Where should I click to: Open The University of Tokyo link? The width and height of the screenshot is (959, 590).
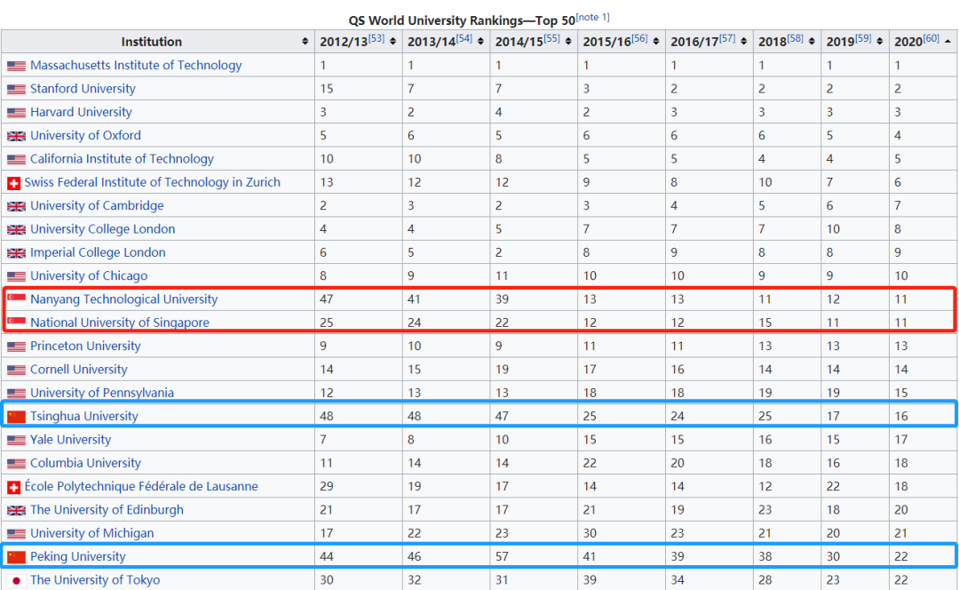(x=95, y=579)
